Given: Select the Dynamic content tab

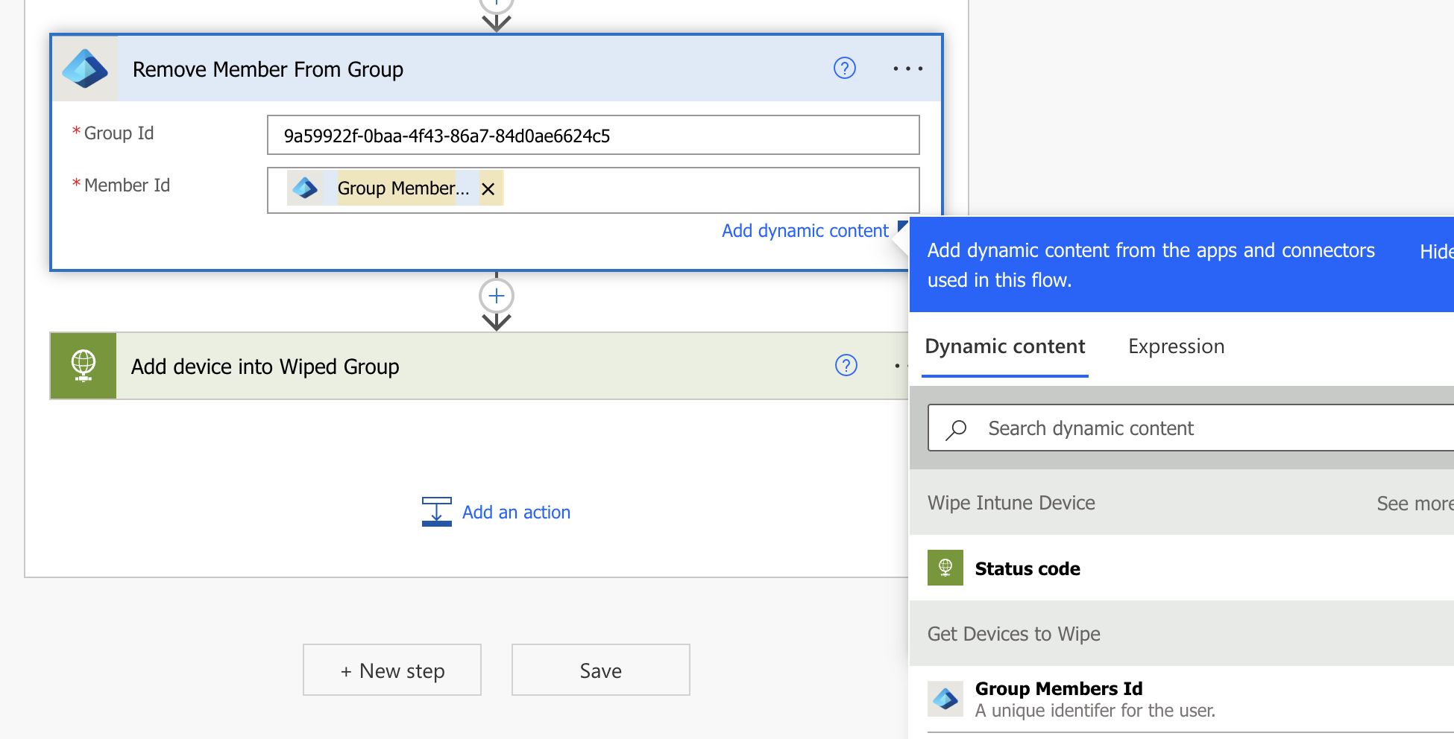Looking at the screenshot, I should pyautogui.click(x=1004, y=346).
